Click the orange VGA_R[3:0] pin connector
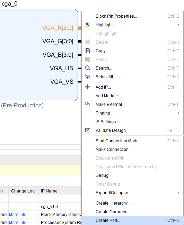The image size is (184, 225). click(80, 28)
